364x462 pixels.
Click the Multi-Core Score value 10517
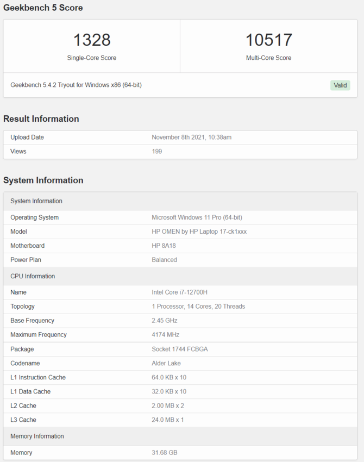pyautogui.click(x=268, y=40)
